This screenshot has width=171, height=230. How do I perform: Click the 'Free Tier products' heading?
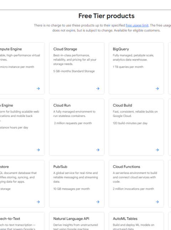[107, 16]
